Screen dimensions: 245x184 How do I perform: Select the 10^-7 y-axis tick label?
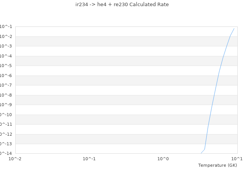tap(6, 85)
